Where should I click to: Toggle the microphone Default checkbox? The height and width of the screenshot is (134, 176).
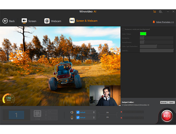coord(78,117)
